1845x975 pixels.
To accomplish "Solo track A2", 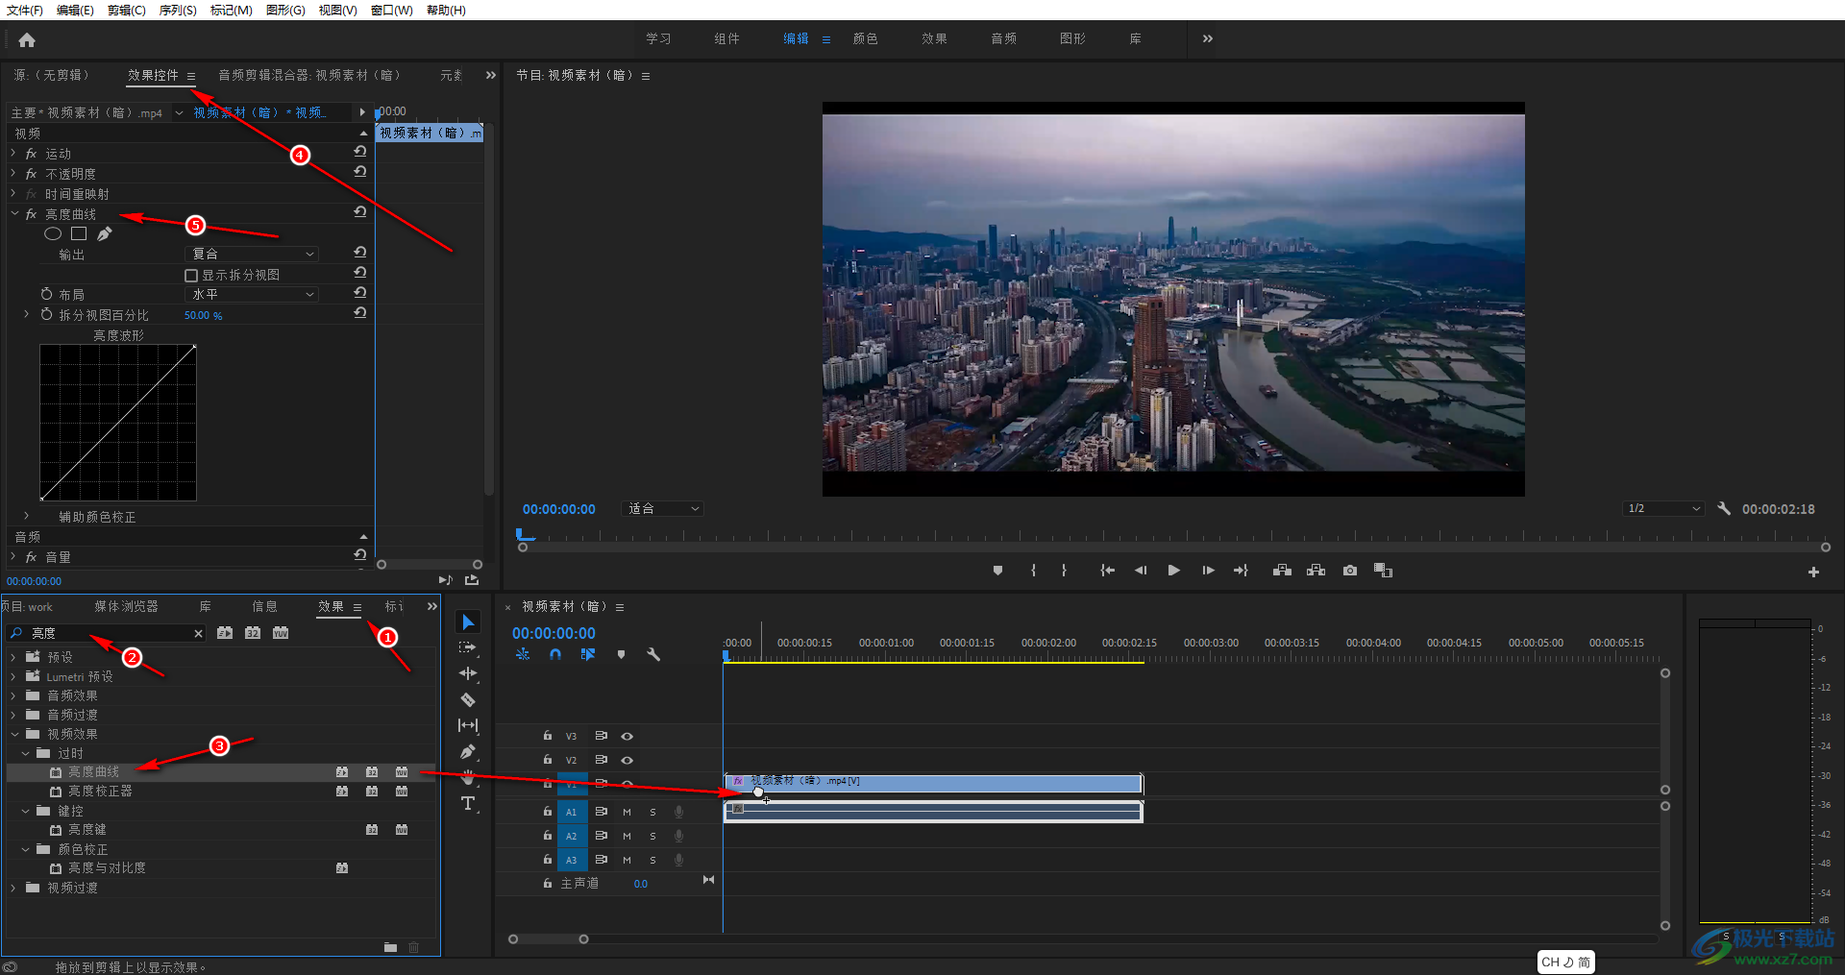I will 652,836.
